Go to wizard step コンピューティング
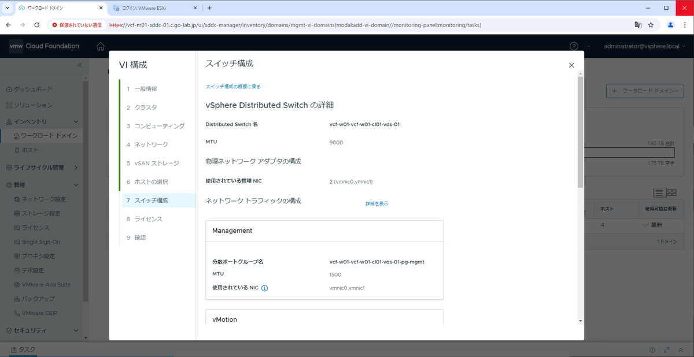Viewport: 694px width, 357px height. pyautogui.click(x=157, y=126)
